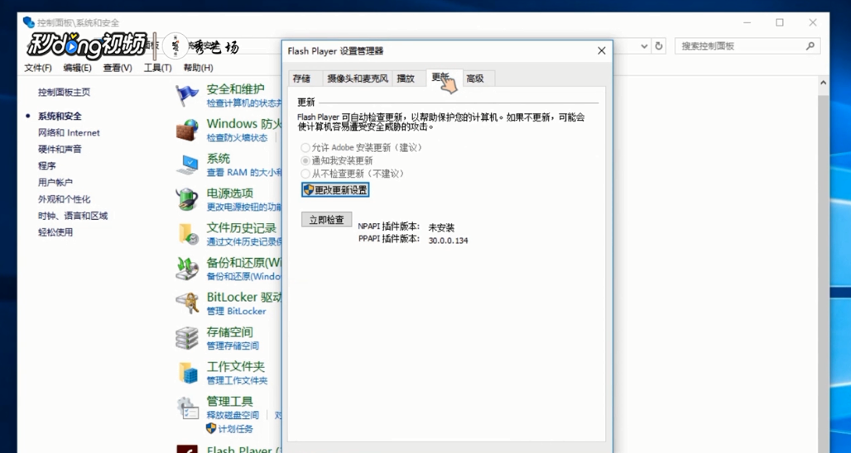Click the Control Panel icon in the title bar
Screen dimensions: 851x453
(x=29, y=22)
